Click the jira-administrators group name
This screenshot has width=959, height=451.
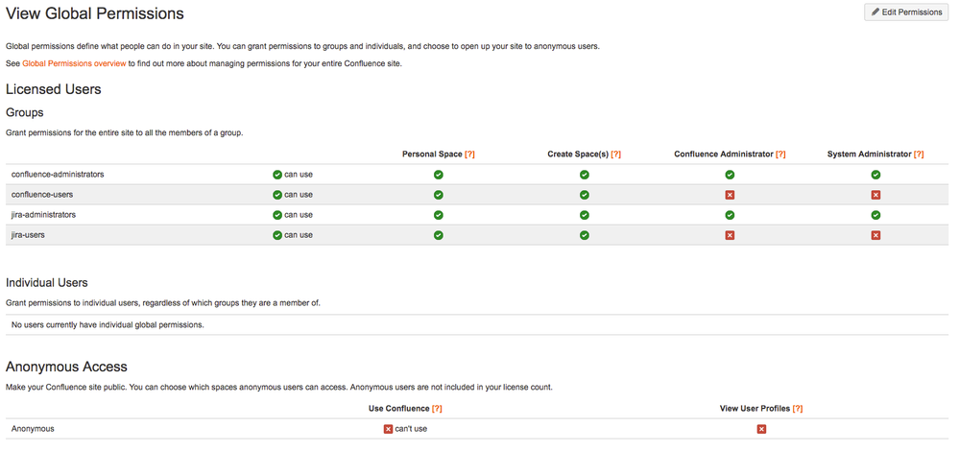pos(43,215)
